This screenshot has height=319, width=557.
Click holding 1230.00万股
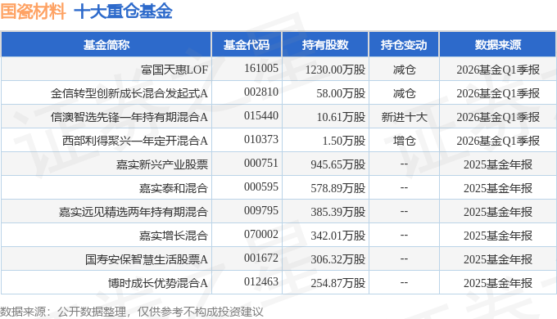pyautogui.click(x=335, y=70)
